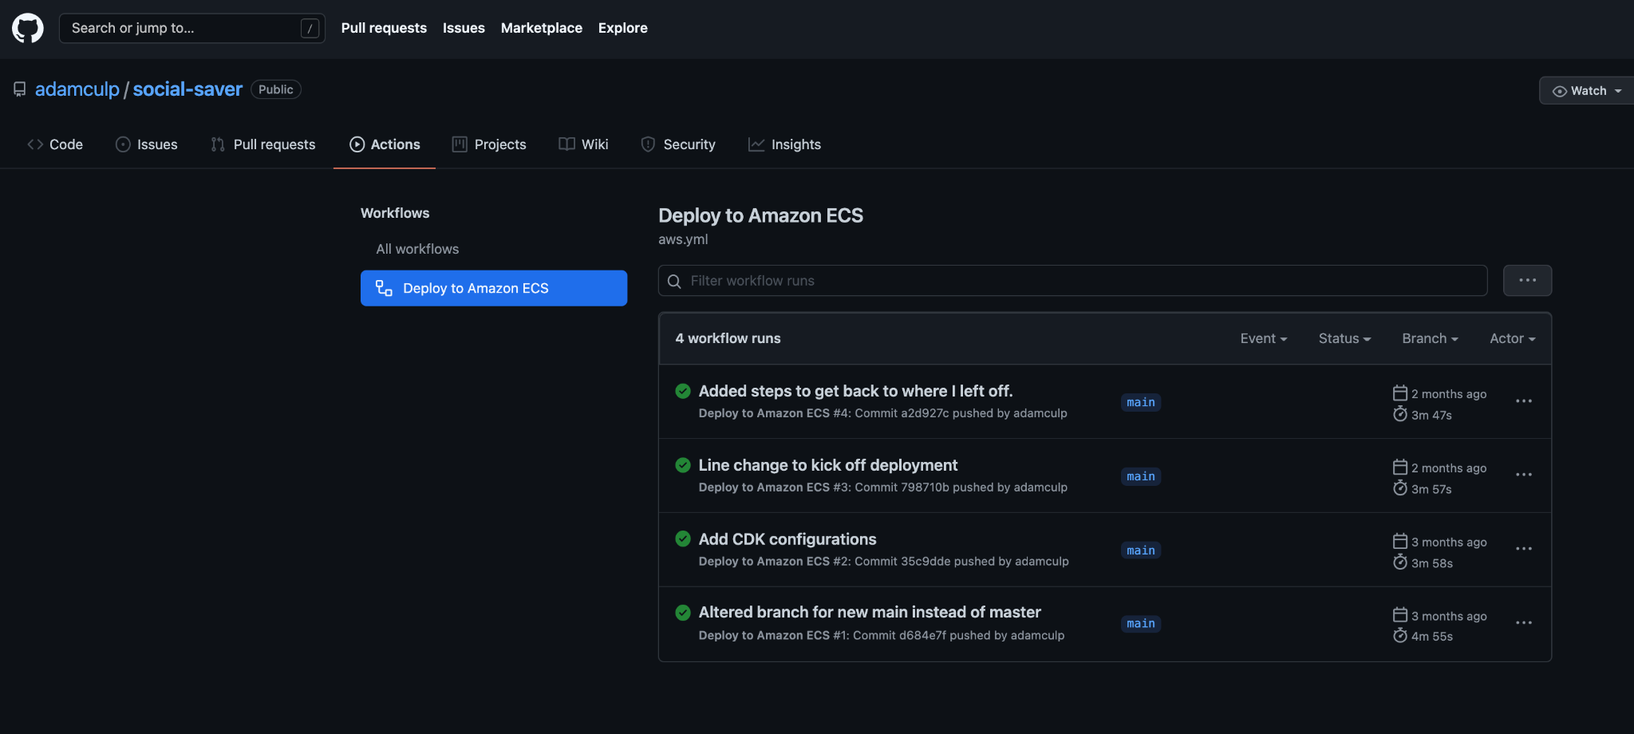Expand the Branch filter dropdown
1634x734 pixels.
pos(1430,338)
